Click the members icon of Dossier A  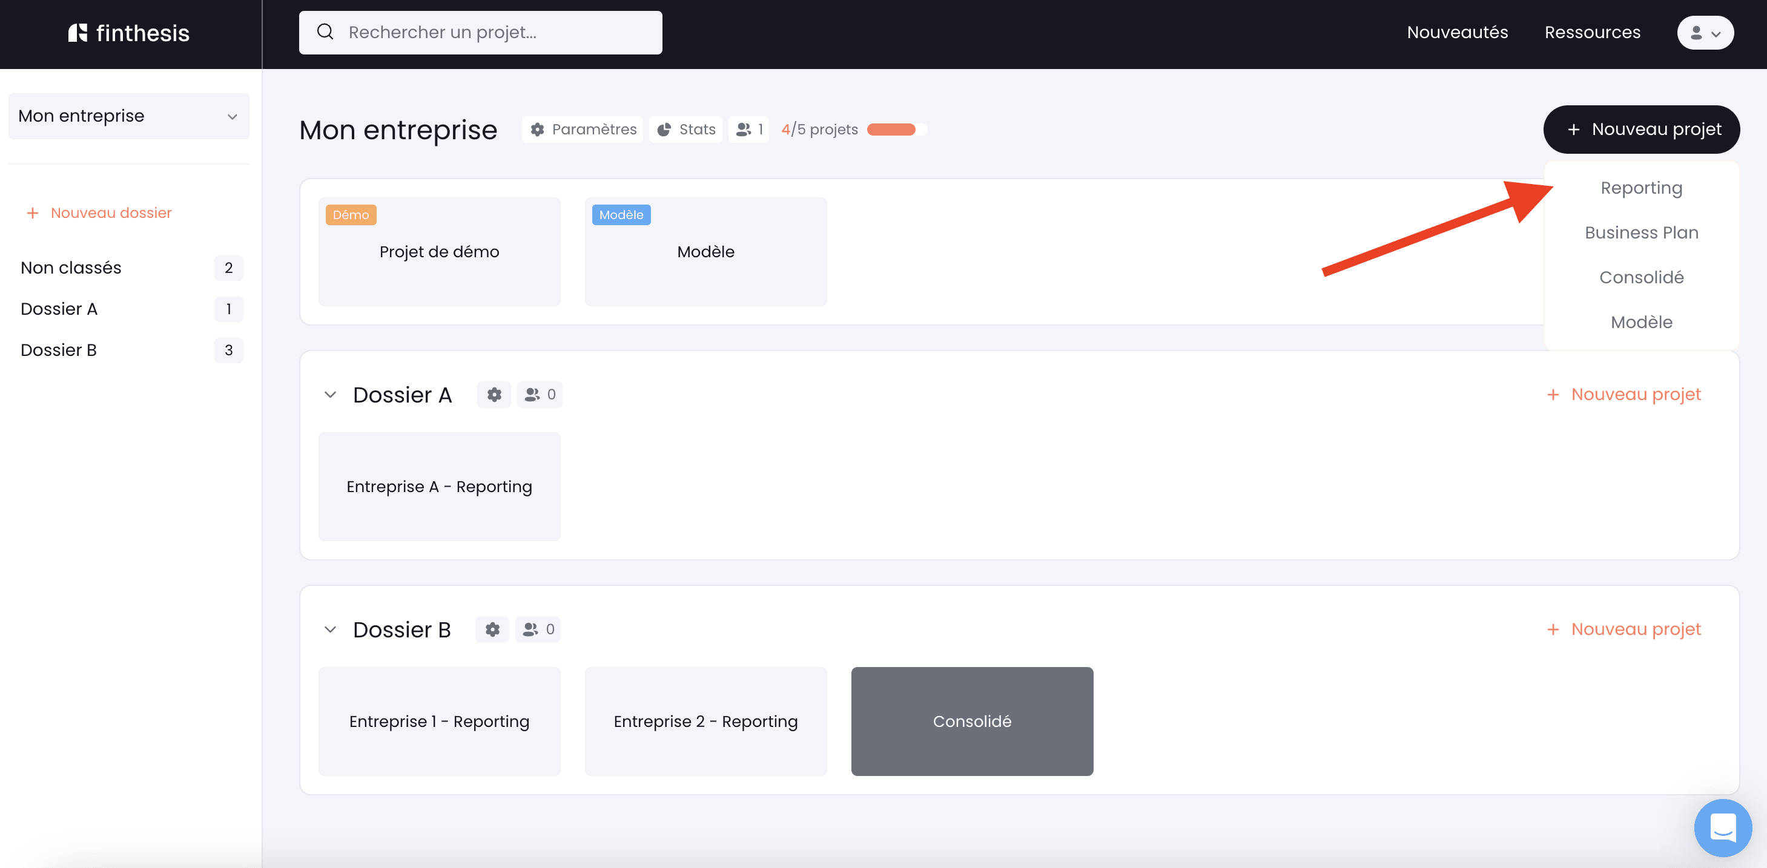click(539, 394)
